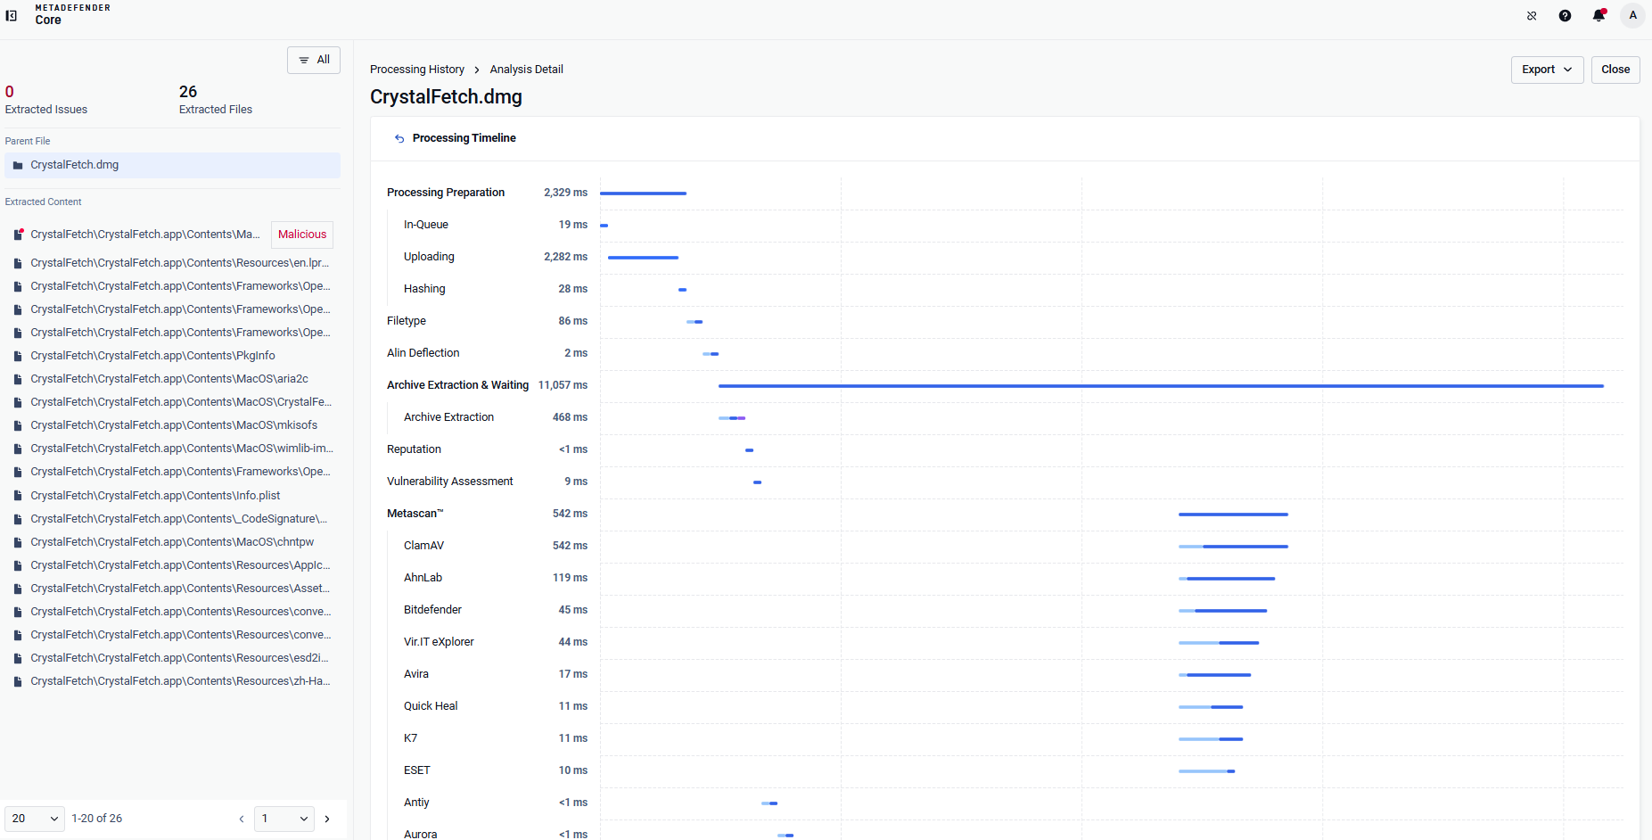
Task: Collapse the sidebar with the top-left panel icon
Action: coord(12,15)
